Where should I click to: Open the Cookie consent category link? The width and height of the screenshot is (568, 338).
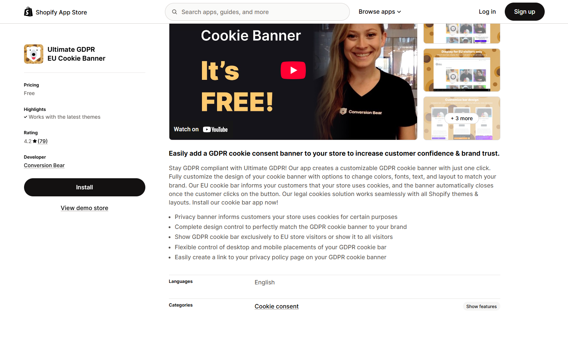point(277,307)
